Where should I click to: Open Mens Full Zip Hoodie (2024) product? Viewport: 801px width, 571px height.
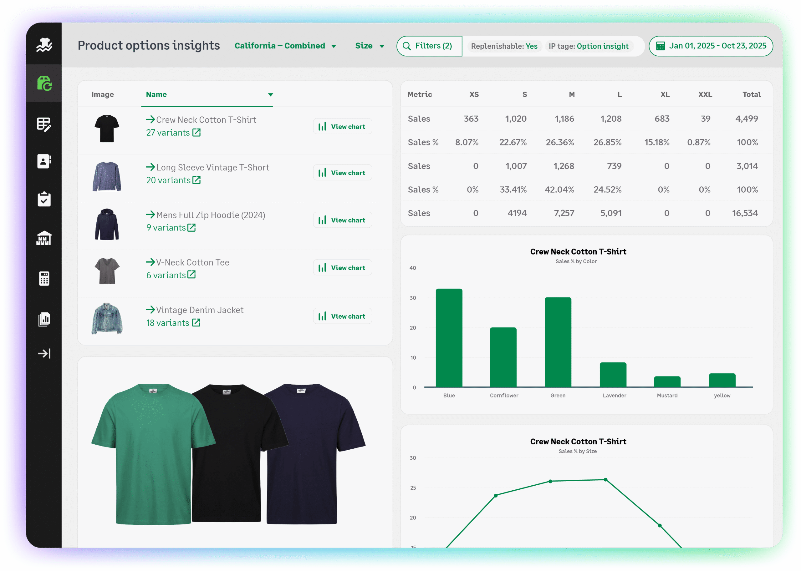tap(211, 215)
